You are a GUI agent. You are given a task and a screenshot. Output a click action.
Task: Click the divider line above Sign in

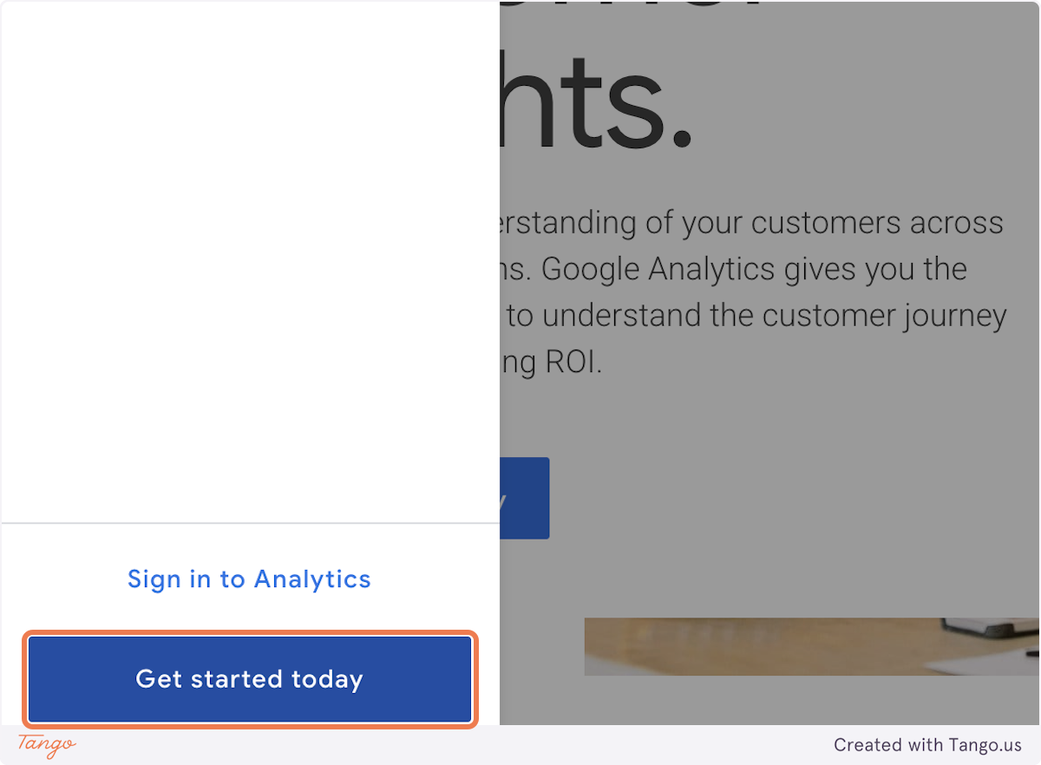[249, 524]
